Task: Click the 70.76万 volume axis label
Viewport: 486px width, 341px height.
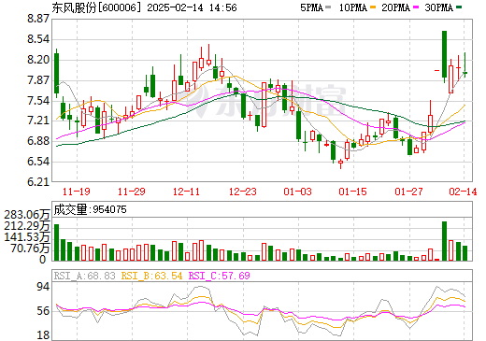Action: (30, 249)
